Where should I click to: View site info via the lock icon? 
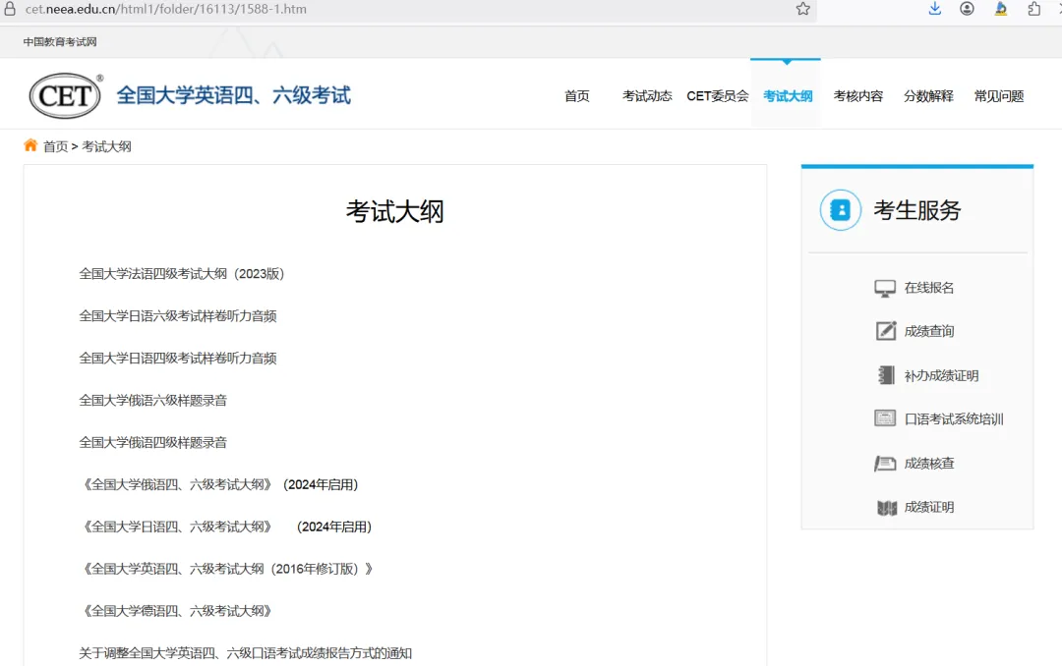point(10,9)
